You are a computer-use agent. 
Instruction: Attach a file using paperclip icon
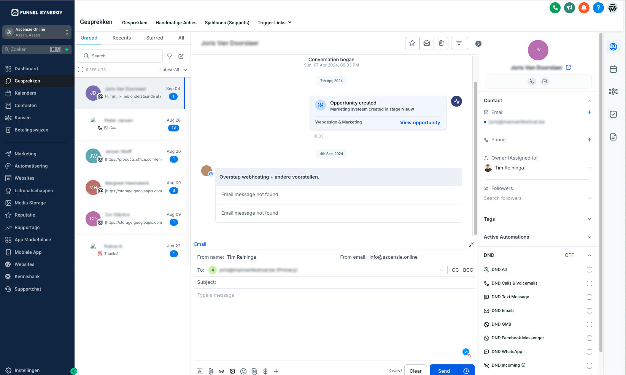(x=210, y=371)
